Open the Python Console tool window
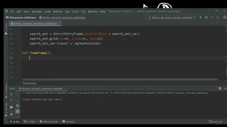 (49, 122)
